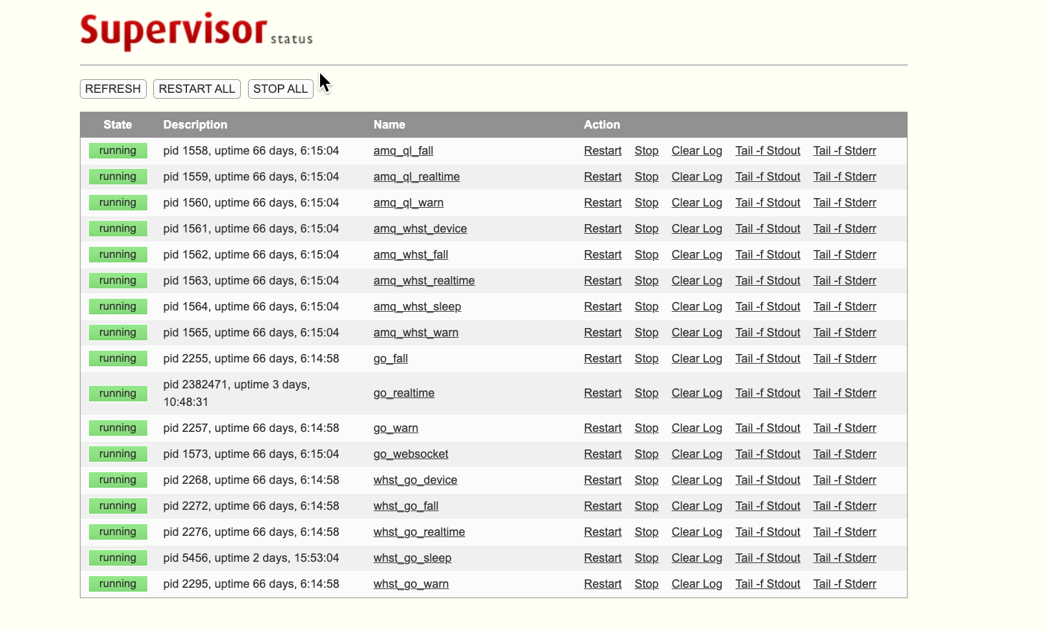Open the Supervisor status logo link
The width and height of the screenshot is (1044, 630).
(196, 31)
